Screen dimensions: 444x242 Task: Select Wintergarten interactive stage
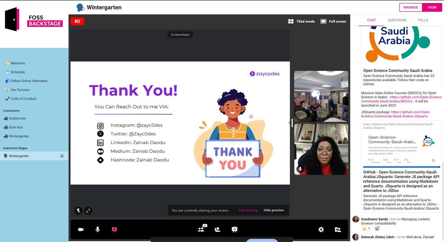34,156
